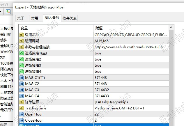Toggle the 进场策略4 true value
Image resolution: width=184 pixels, height=126 pixels.
(x=131, y=72)
